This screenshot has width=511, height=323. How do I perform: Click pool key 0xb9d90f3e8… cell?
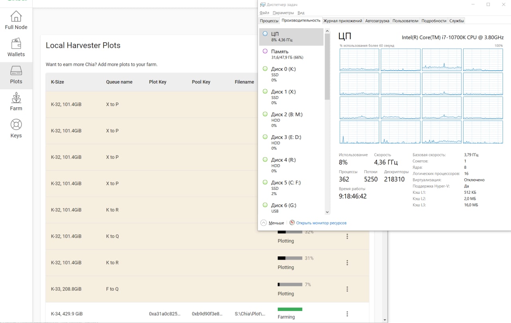pos(207,314)
